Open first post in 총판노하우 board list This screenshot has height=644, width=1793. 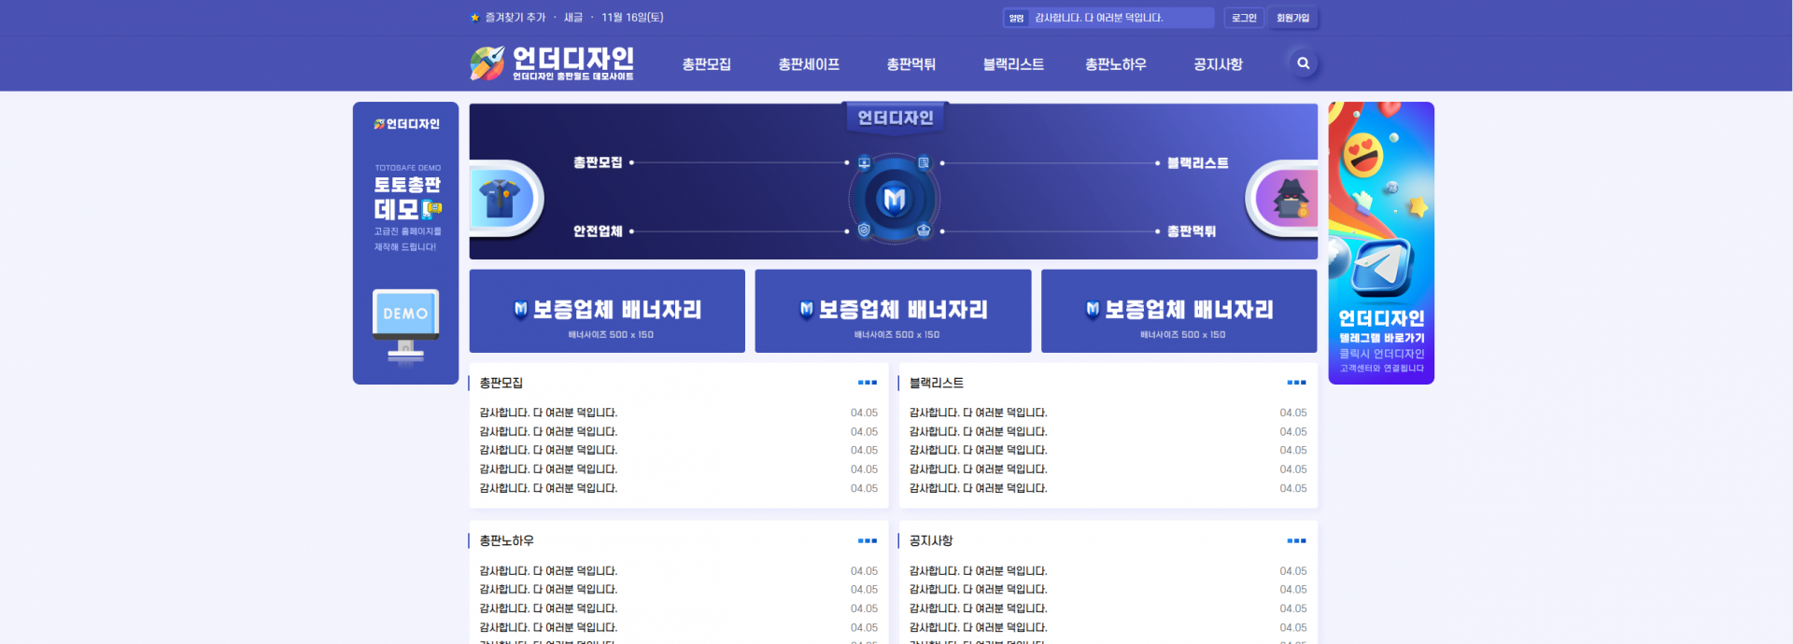coord(548,570)
